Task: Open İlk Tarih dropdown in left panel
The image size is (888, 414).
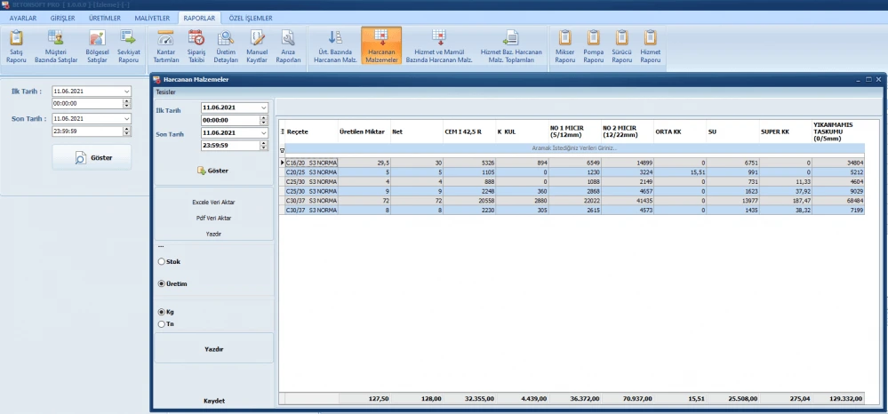Action: tap(126, 91)
